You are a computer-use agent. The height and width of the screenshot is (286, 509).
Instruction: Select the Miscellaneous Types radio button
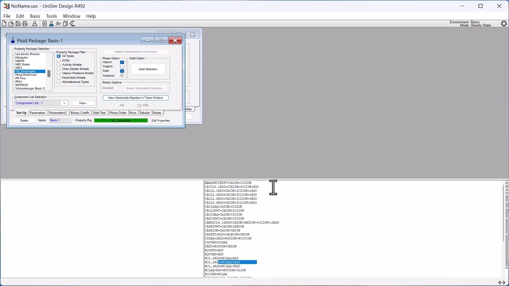point(59,82)
